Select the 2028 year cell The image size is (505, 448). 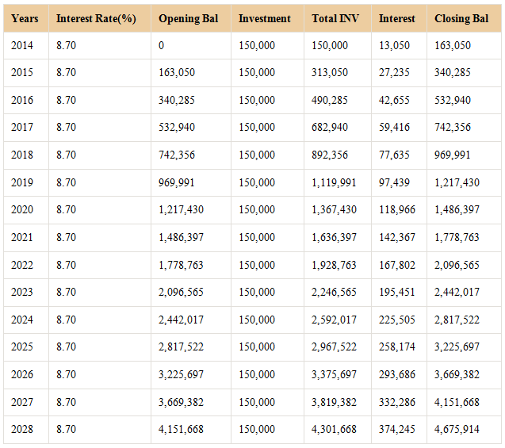(22, 430)
